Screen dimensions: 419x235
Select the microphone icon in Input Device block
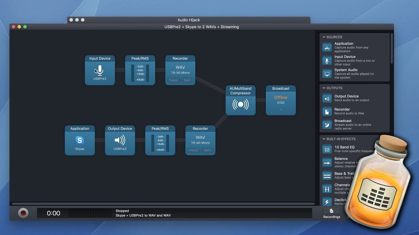tap(100, 70)
